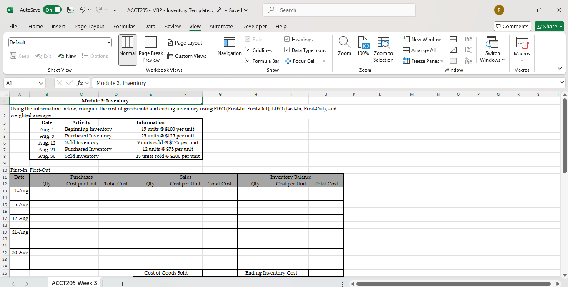Uncheck the Gridlines checkbox

click(x=248, y=50)
